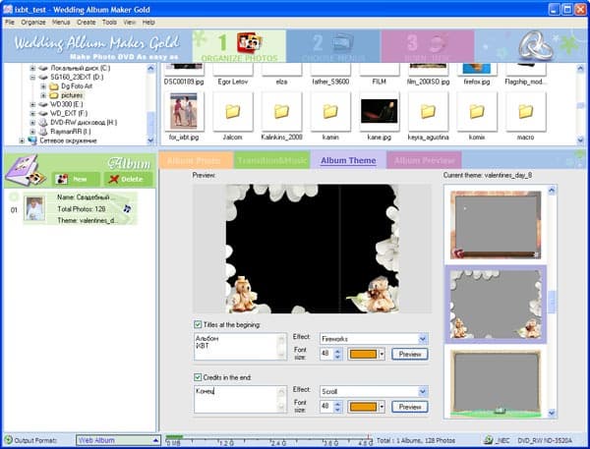Toggle Credits in the end checkbox
This screenshot has height=449, width=590.
click(198, 377)
